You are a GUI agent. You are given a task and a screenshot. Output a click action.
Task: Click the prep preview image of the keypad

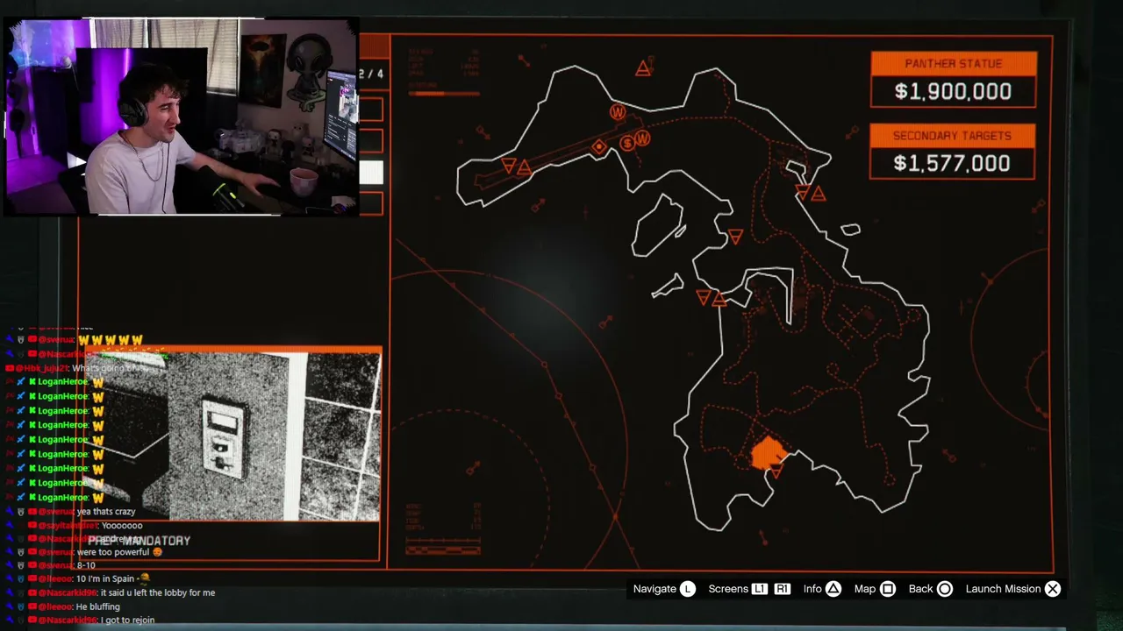(x=233, y=436)
